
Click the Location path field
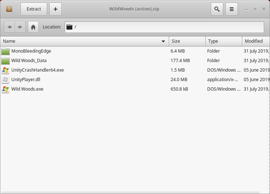click(x=164, y=27)
